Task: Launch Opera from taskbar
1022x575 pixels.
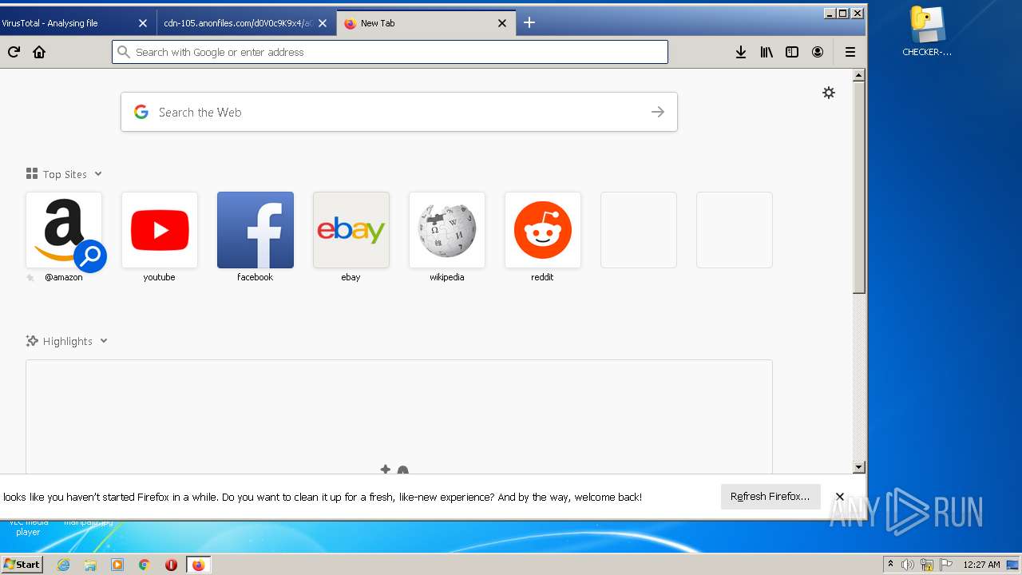Action: 171,565
